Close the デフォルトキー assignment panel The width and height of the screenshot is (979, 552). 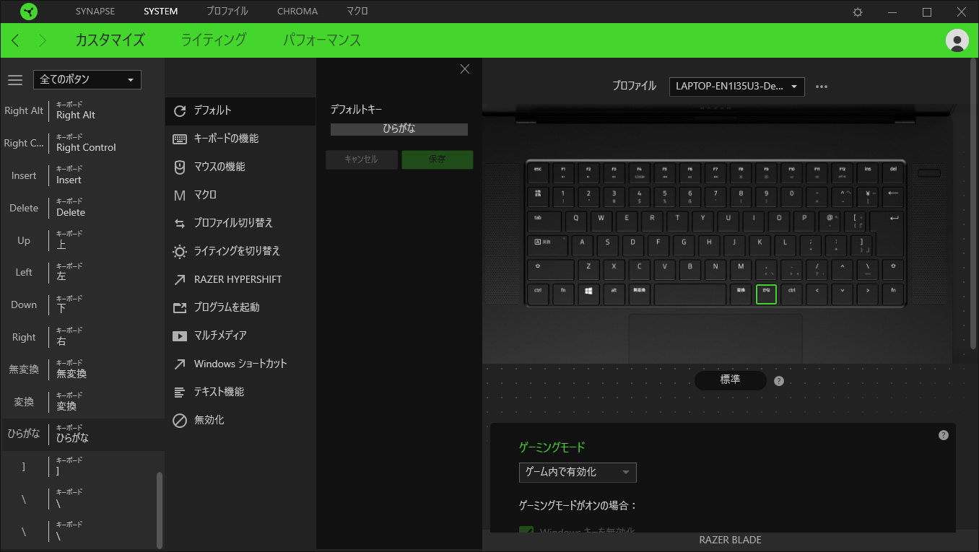pyautogui.click(x=465, y=69)
